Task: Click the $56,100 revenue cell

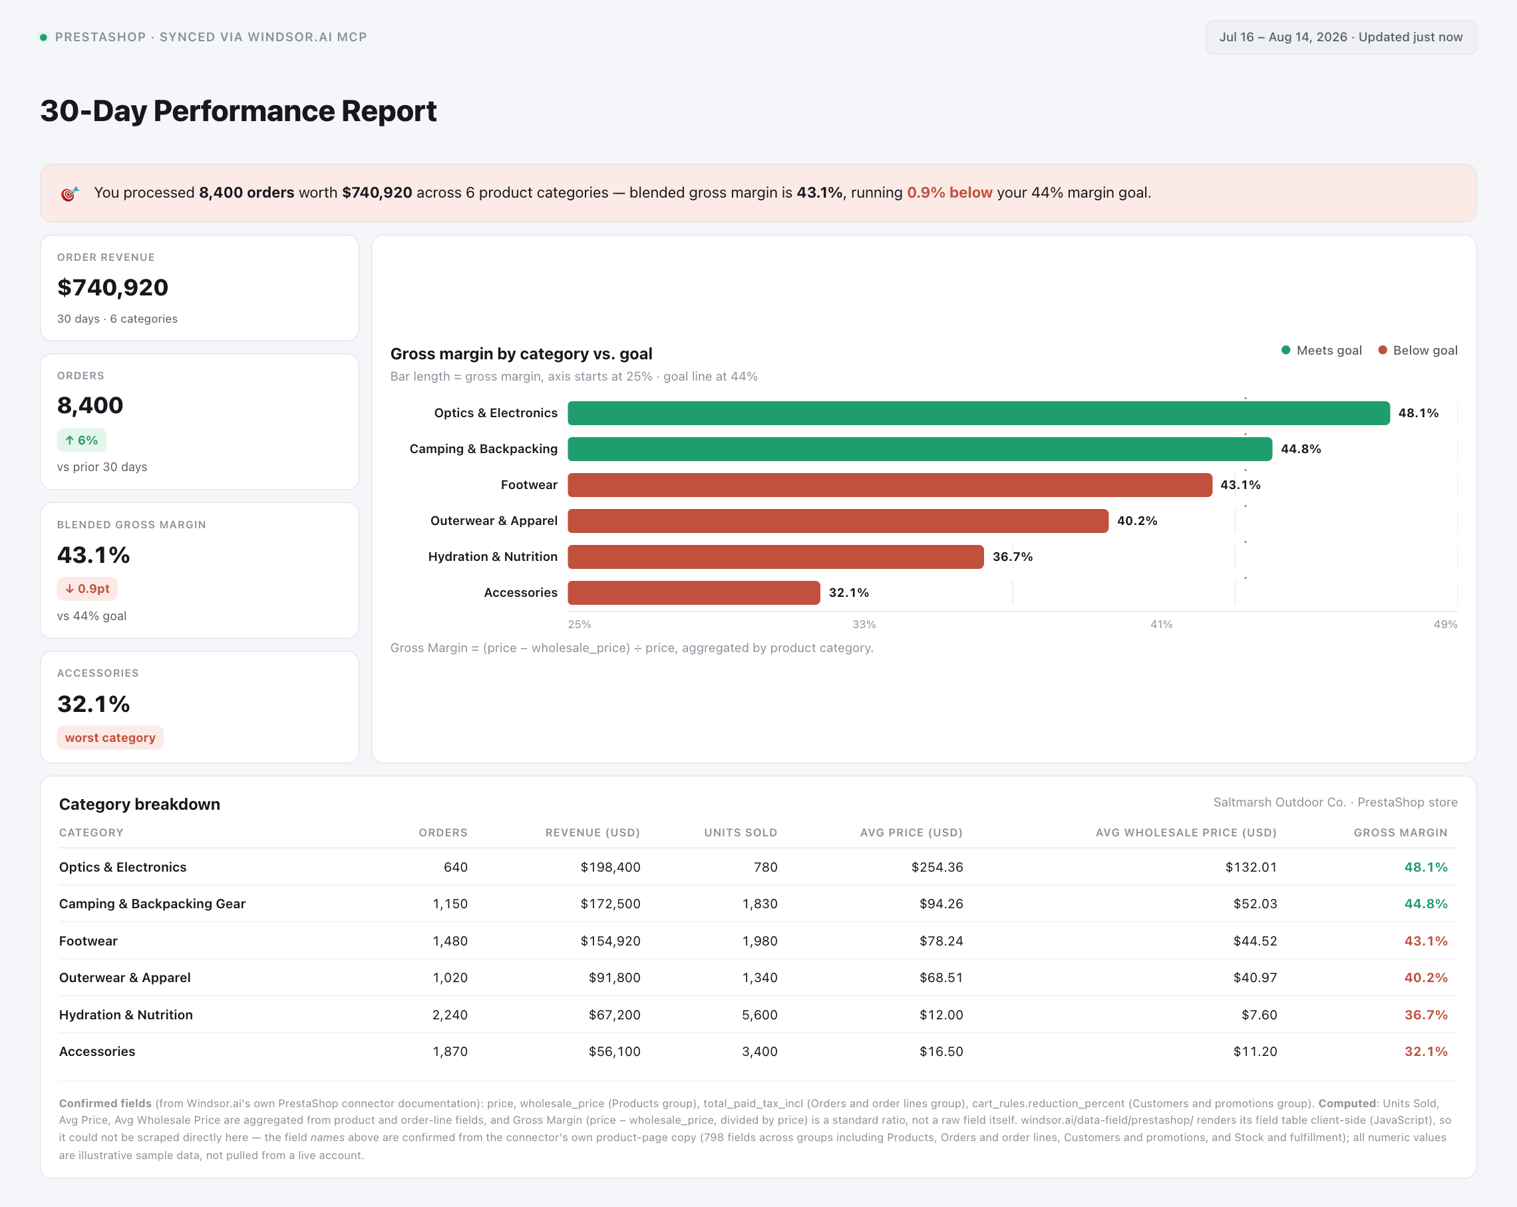Action: (x=614, y=1051)
